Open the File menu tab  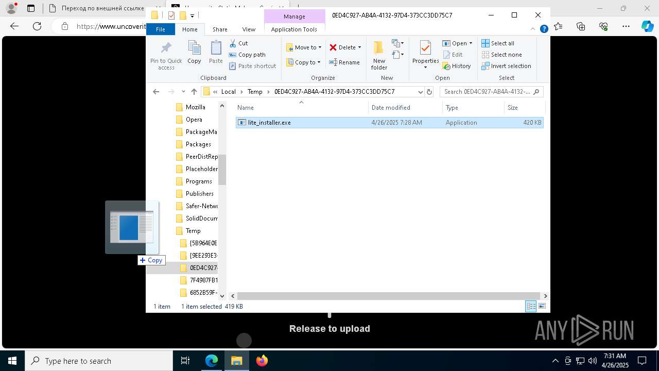point(161,29)
